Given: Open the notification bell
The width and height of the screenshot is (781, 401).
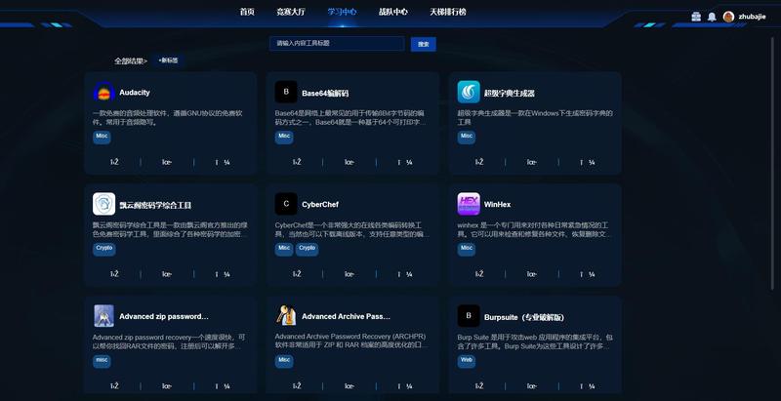Looking at the screenshot, I should click(713, 17).
